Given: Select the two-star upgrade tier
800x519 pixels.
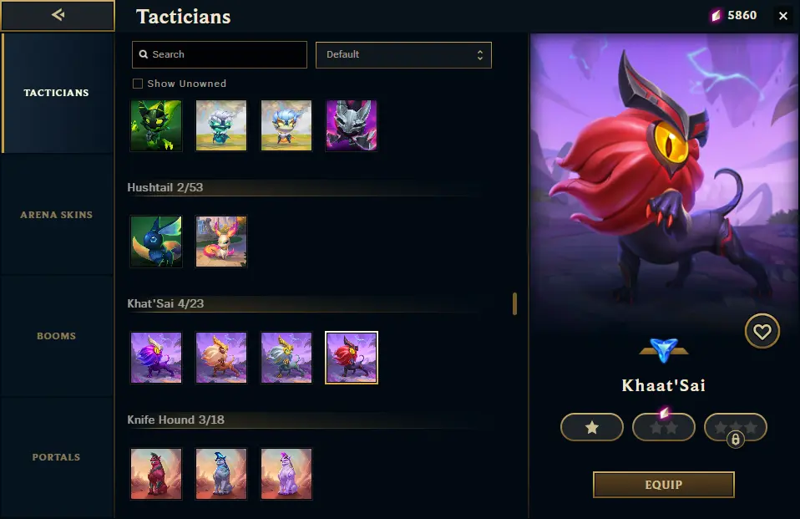Looking at the screenshot, I should click(x=663, y=427).
